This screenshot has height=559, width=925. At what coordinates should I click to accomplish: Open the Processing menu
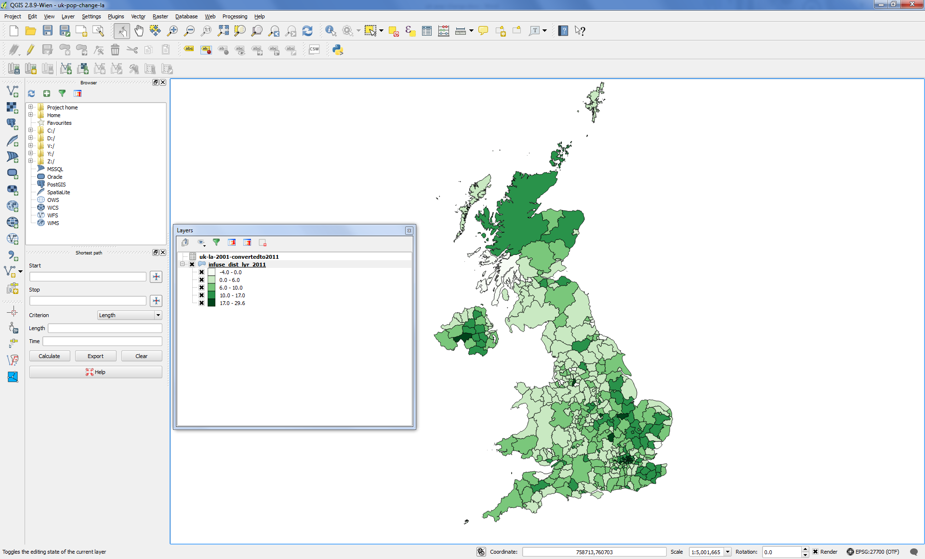pyautogui.click(x=235, y=16)
